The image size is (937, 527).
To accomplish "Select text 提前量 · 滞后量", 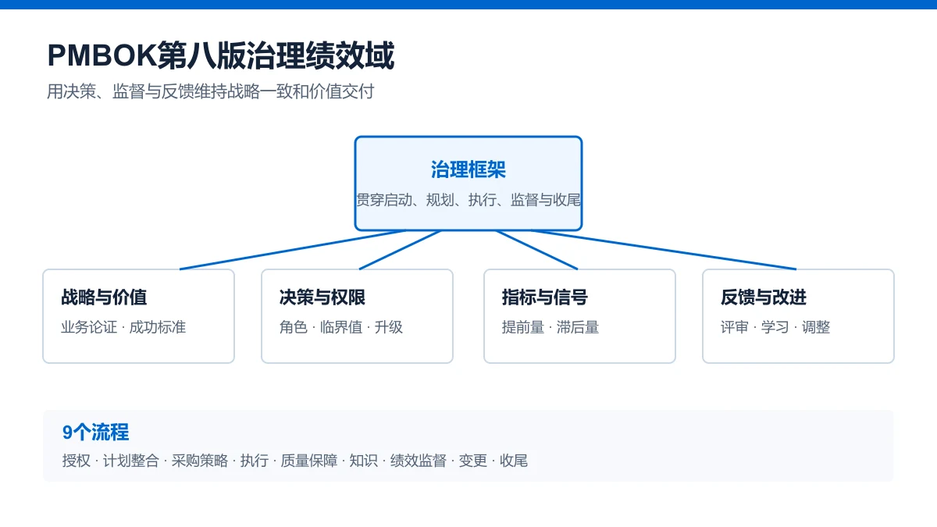I will pyautogui.click(x=550, y=327).
